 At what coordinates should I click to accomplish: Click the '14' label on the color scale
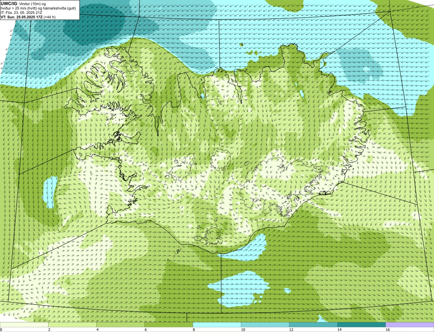(x=339, y=330)
